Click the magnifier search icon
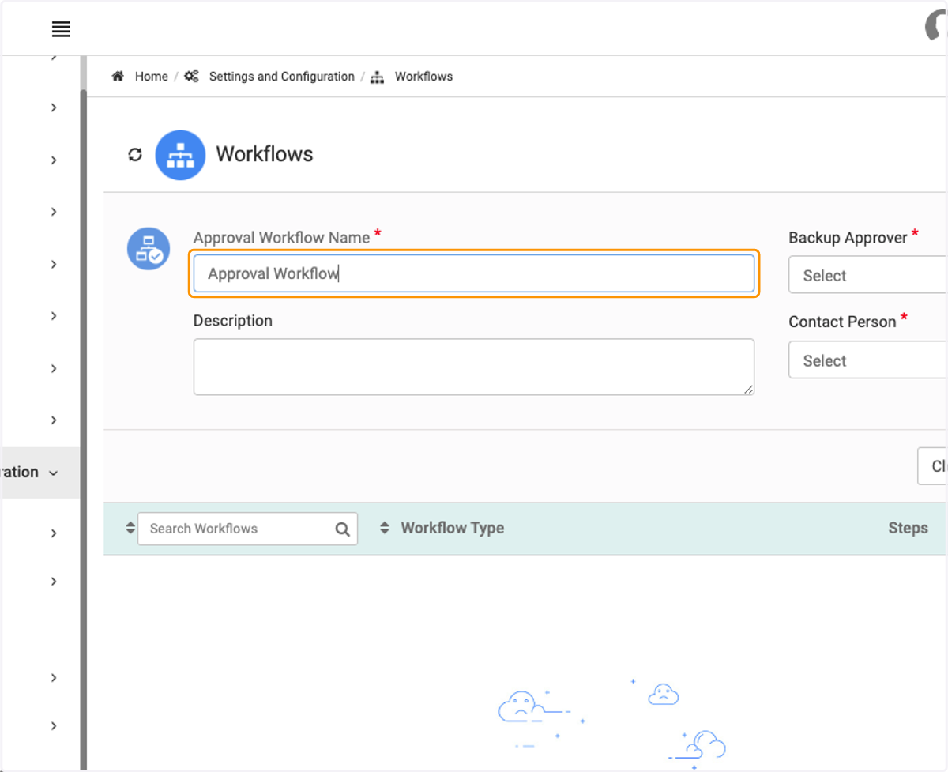This screenshot has width=948, height=772. click(342, 529)
